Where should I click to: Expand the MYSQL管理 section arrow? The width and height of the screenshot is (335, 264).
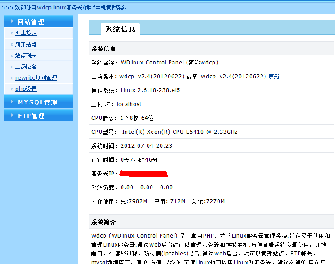(12, 102)
